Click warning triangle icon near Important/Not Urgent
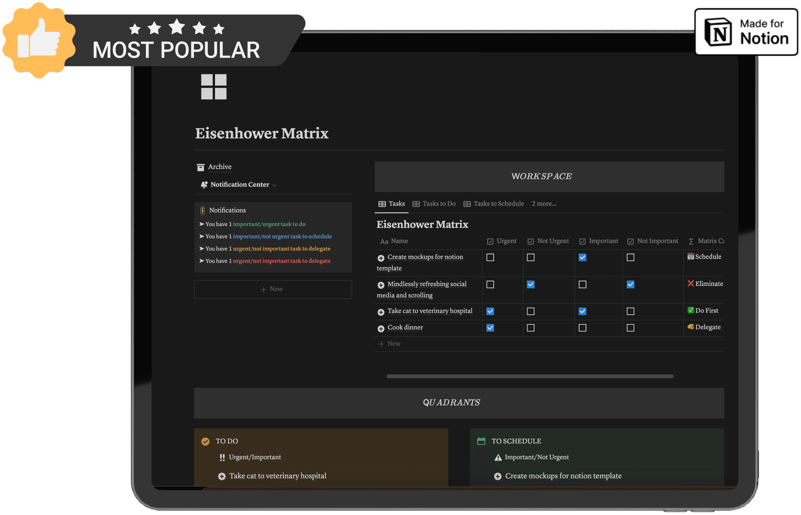This screenshot has height=515, width=801. [498, 458]
